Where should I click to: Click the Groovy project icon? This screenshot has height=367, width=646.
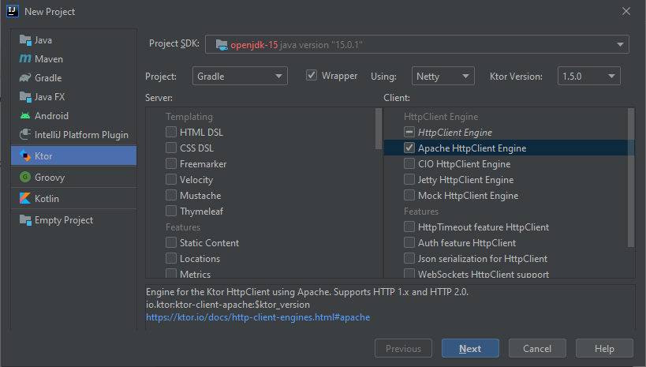tap(25, 178)
